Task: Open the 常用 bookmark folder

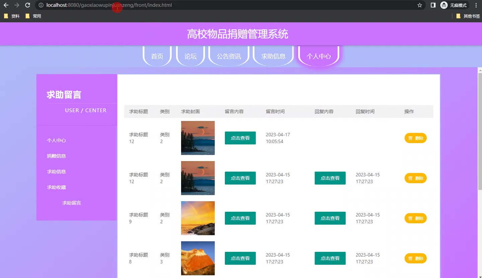Action: coord(33,16)
